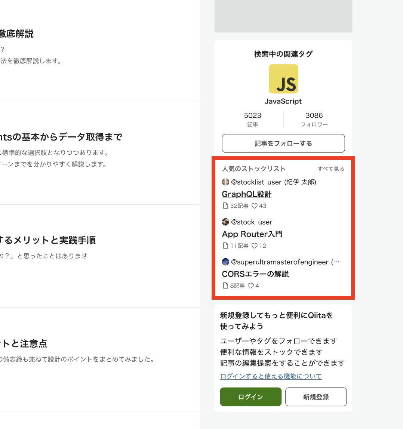The width and height of the screenshot is (403, 429).
Task: Open article ending メリットと実践手順
Action: tap(47, 240)
